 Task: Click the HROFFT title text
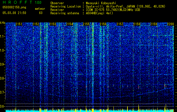click(18, 2)
